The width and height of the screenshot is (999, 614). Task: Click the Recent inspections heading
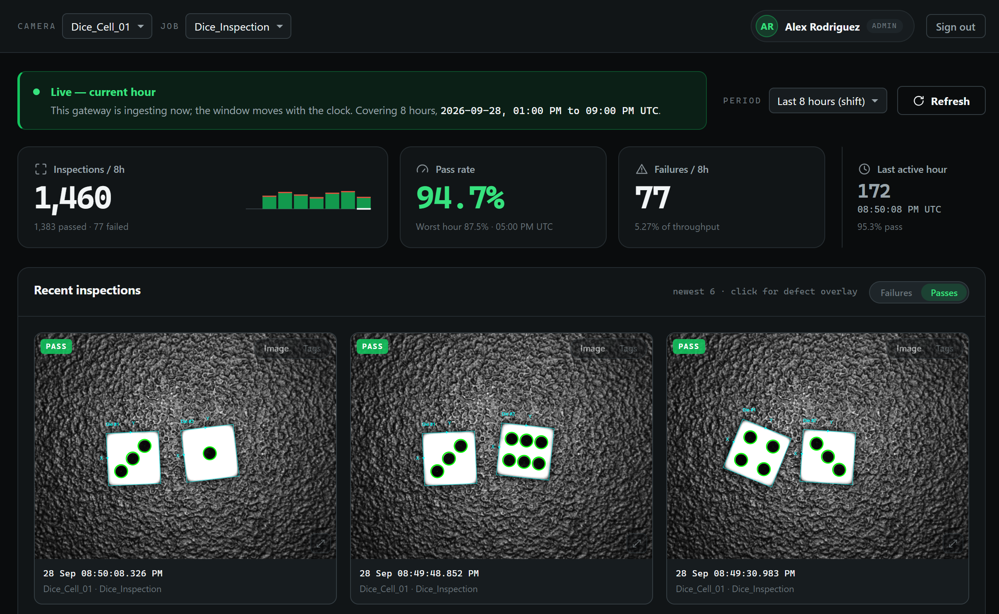[x=87, y=290]
